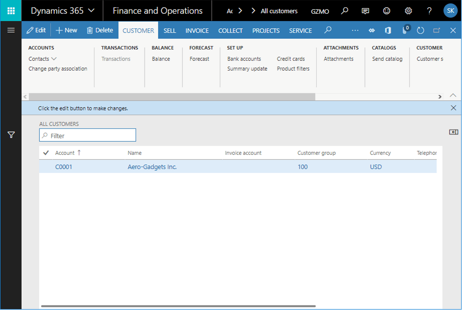Open the Forecast action
This screenshot has height=310, width=462.
pos(199,59)
